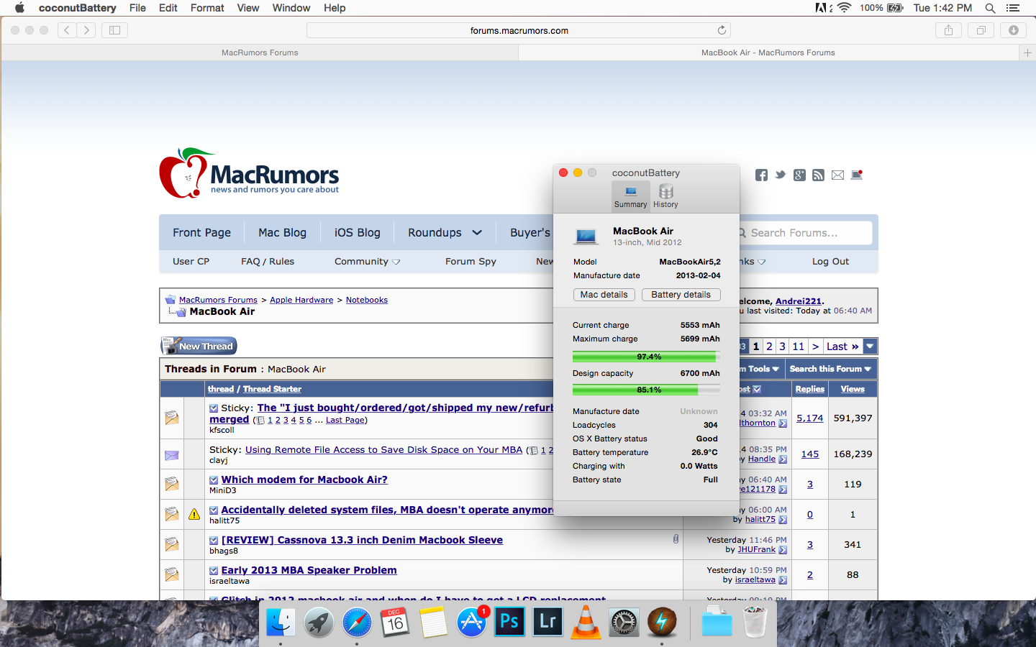Open Calendar in the Dock

[x=395, y=622]
